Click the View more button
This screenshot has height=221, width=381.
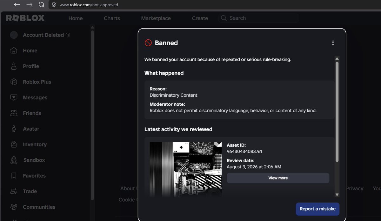tap(278, 178)
